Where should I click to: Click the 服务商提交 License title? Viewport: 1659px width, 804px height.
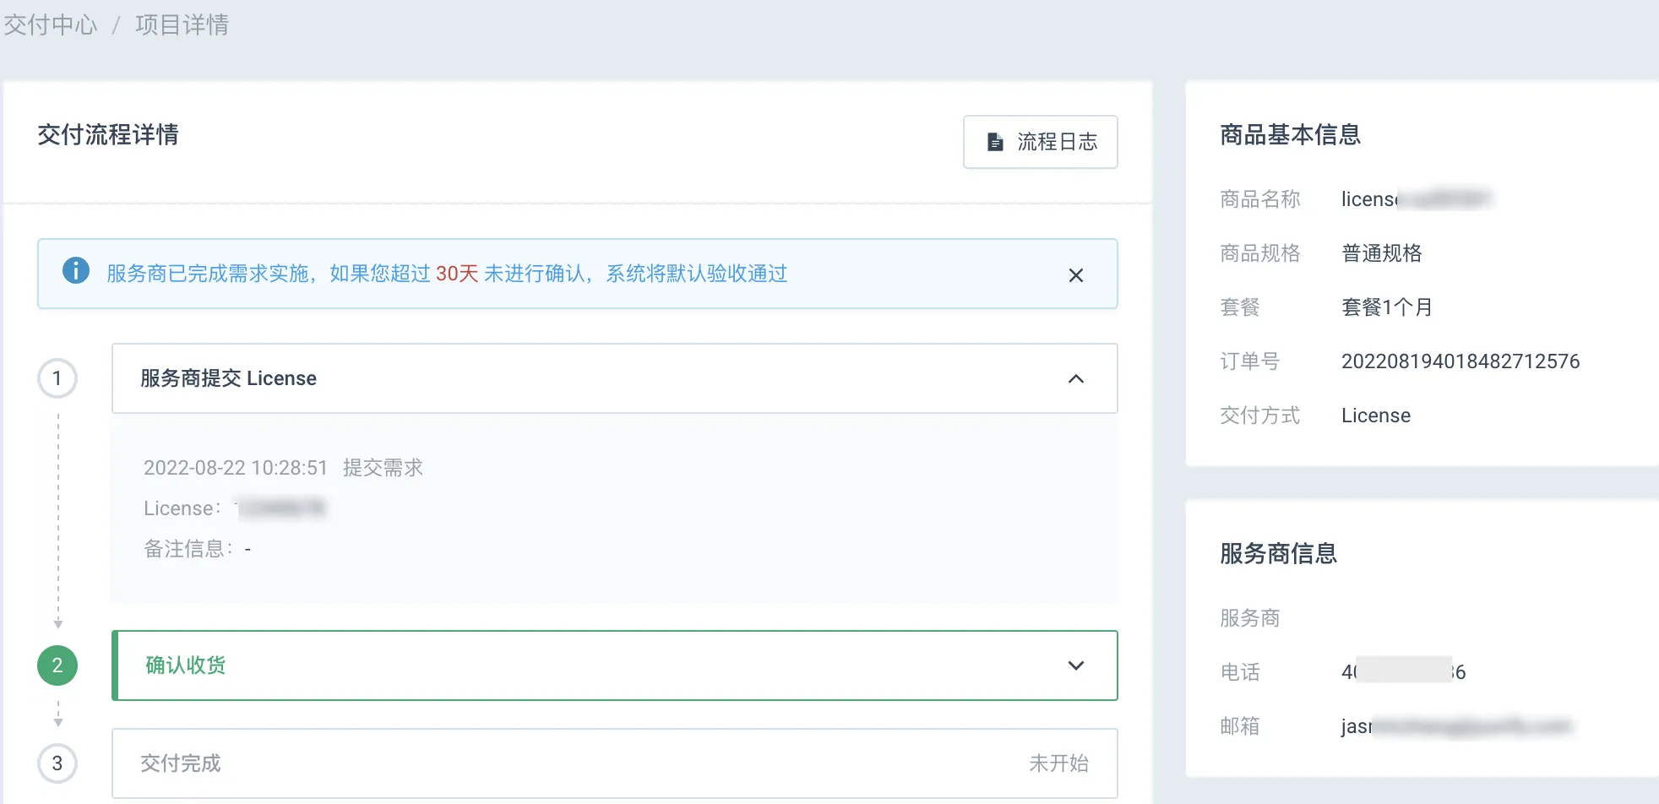(x=228, y=378)
